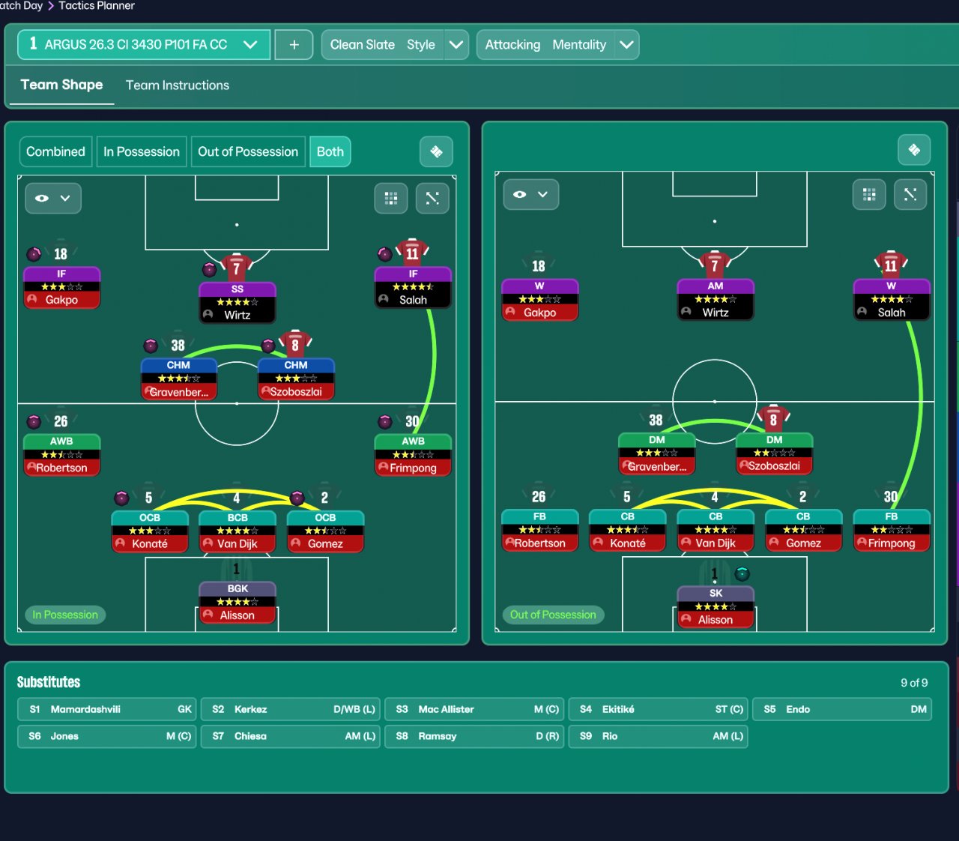The height and width of the screenshot is (841, 959).
Task: Click the purple instruction badge beside Gravenberch's number 38
Action: coord(151,346)
